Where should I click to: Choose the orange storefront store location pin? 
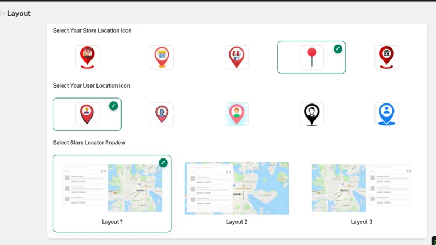pos(162,57)
